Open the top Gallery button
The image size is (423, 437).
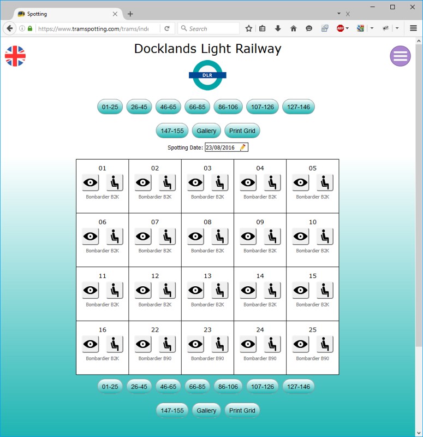[x=206, y=131]
